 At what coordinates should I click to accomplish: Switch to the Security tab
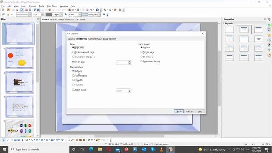113,39
